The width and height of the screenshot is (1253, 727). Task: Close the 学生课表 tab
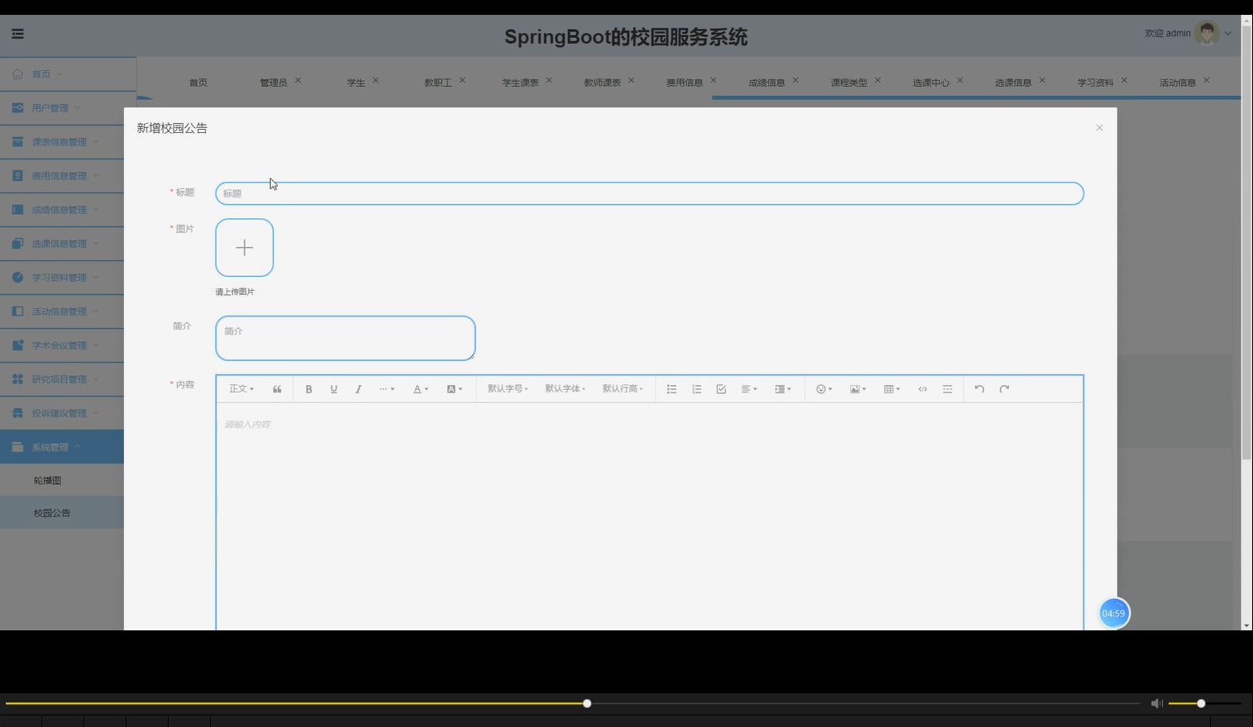point(549,80)
